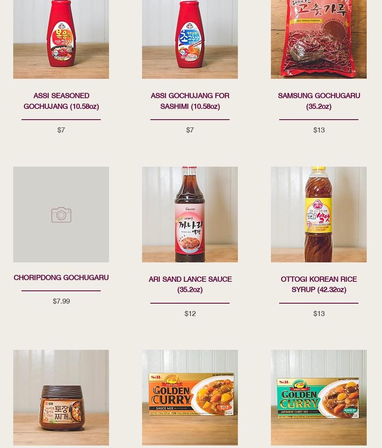This screenshot has width=382, height=448.
Task: Click the $13 price under Ottogi Rice Syrup
Action: [x=319, y=314]
